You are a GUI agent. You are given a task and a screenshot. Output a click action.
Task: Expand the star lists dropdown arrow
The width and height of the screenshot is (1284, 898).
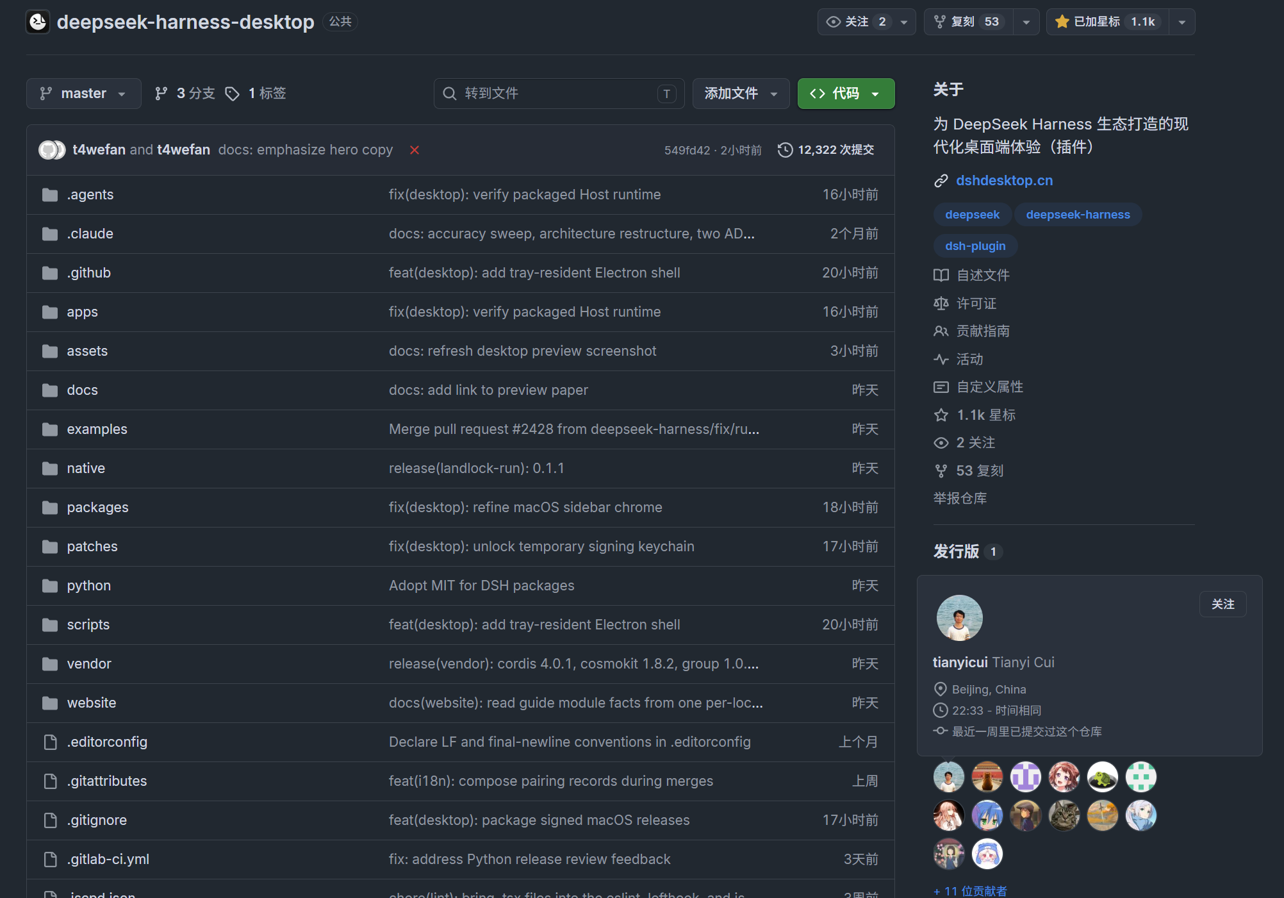pos(1182,22)
